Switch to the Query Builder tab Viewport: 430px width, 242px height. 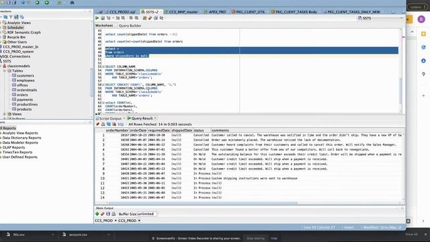click(x=130, y=26)
